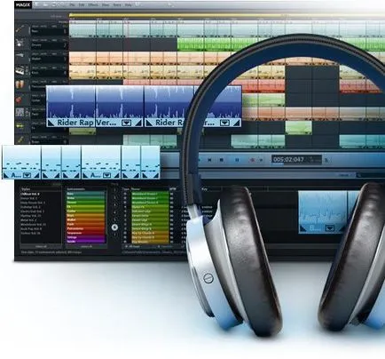
Task: Click the 005:02:047 time display
Action: [288, 160]
